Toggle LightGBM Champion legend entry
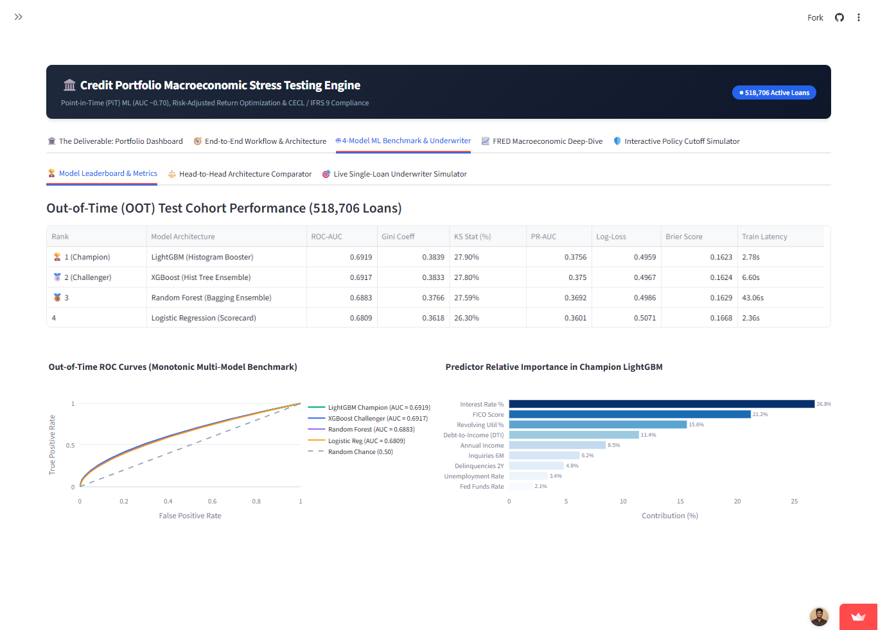Viewport: 878px width, 630px height. pos(369,407)
